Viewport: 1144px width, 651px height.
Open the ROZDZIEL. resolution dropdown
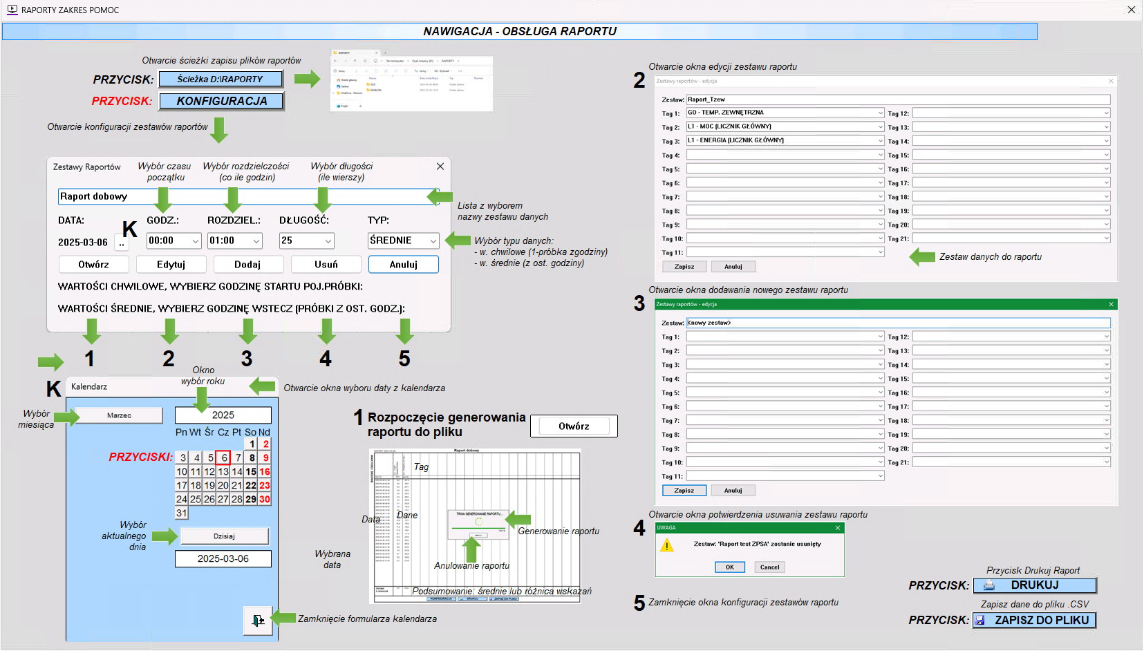[256, 240]
